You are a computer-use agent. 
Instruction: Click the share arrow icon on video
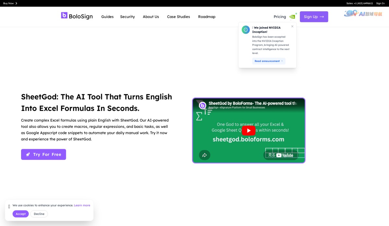pyautogui.click(x=205, y=155)
